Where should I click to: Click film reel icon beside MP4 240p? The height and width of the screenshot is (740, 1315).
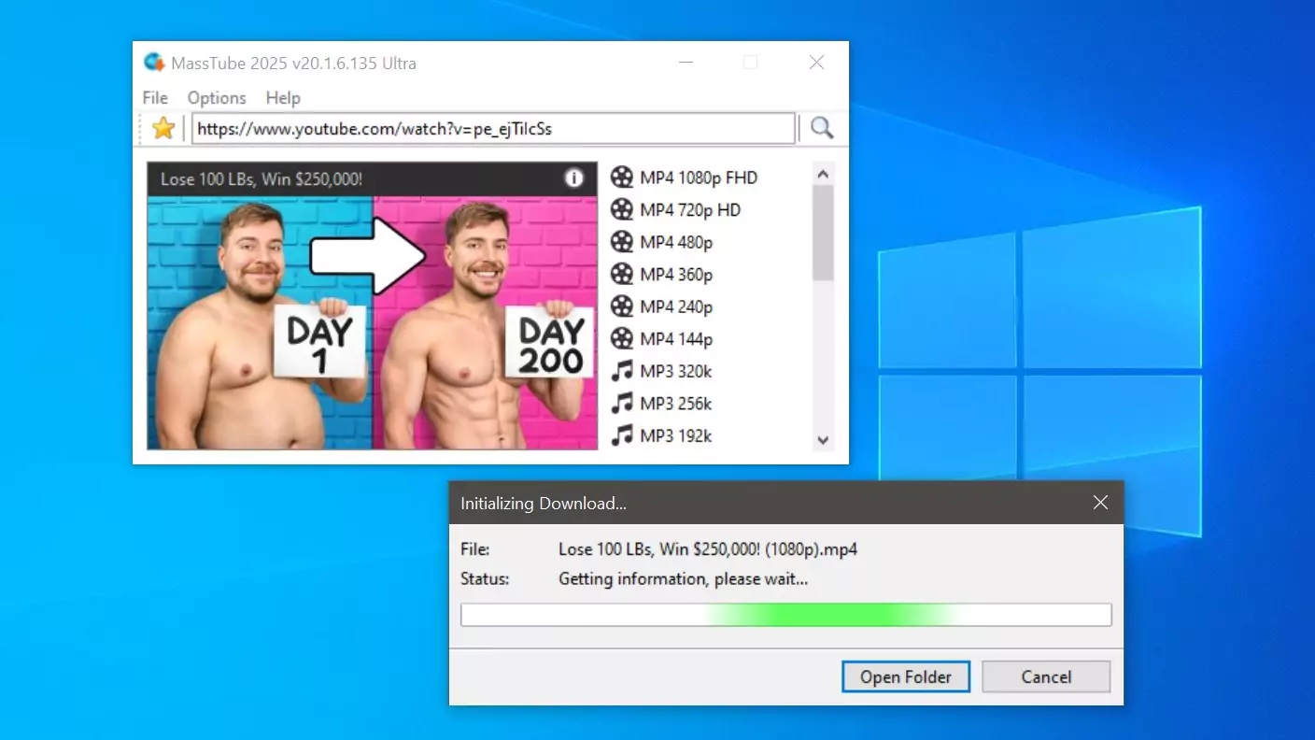[x=622, y=306]
